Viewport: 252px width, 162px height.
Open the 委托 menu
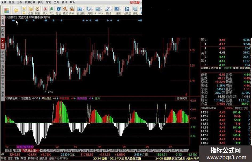coord(41,2)
